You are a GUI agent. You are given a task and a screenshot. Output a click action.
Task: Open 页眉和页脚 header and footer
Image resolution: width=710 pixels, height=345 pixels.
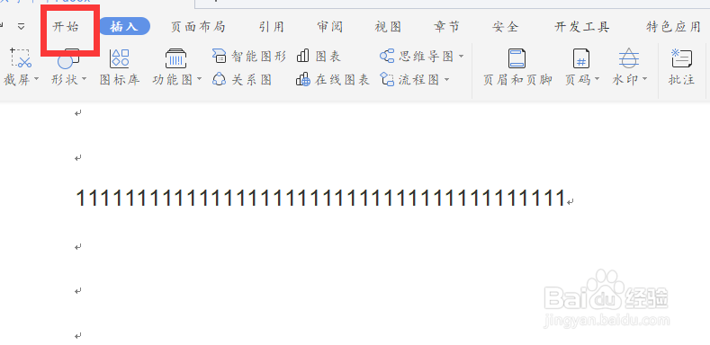click(517, 67)
